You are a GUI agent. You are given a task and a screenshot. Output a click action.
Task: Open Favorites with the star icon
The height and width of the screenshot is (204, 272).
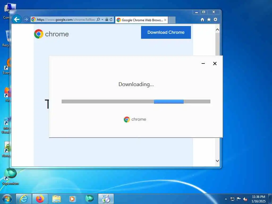209,19
